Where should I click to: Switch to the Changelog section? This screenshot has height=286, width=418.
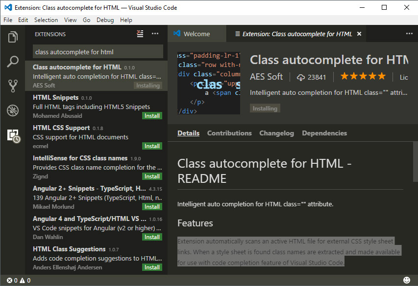pyautogui.click(x=276, y=133)
